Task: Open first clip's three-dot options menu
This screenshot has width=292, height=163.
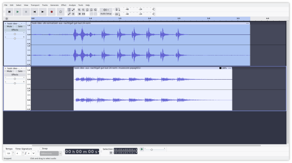Action: [x=248, y=23]
